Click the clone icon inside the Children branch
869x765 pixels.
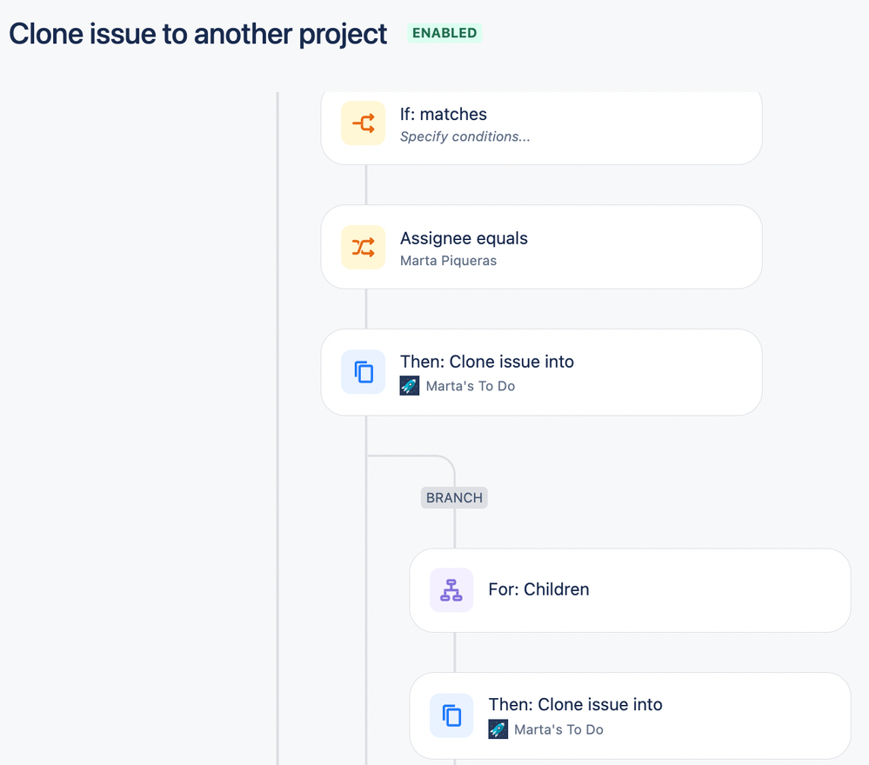click(x=451, y=715)
